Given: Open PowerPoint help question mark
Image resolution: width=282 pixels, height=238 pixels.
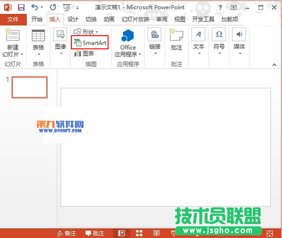Looking at the screenshot, I should tap(220, 8).
